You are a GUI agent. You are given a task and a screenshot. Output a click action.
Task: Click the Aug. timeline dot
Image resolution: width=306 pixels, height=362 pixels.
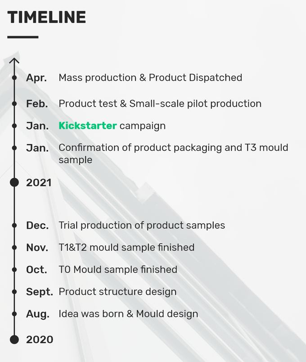[14, 314]
